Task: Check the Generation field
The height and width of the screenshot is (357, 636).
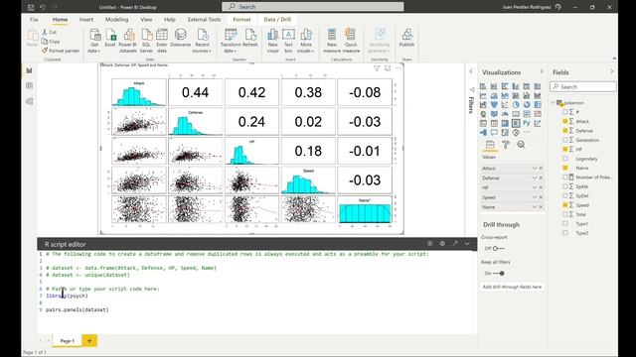Action: [565, 140]
